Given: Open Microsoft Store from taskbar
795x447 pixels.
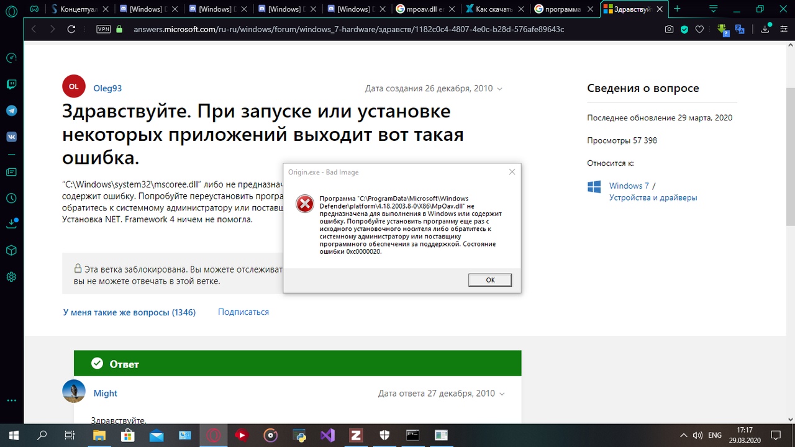Looking at the screenshot, I should 128,435.
